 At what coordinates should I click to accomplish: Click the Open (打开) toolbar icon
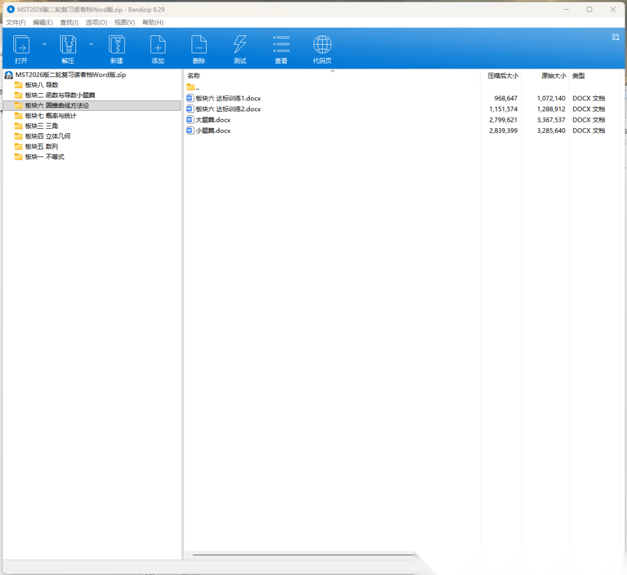(21, 45)
